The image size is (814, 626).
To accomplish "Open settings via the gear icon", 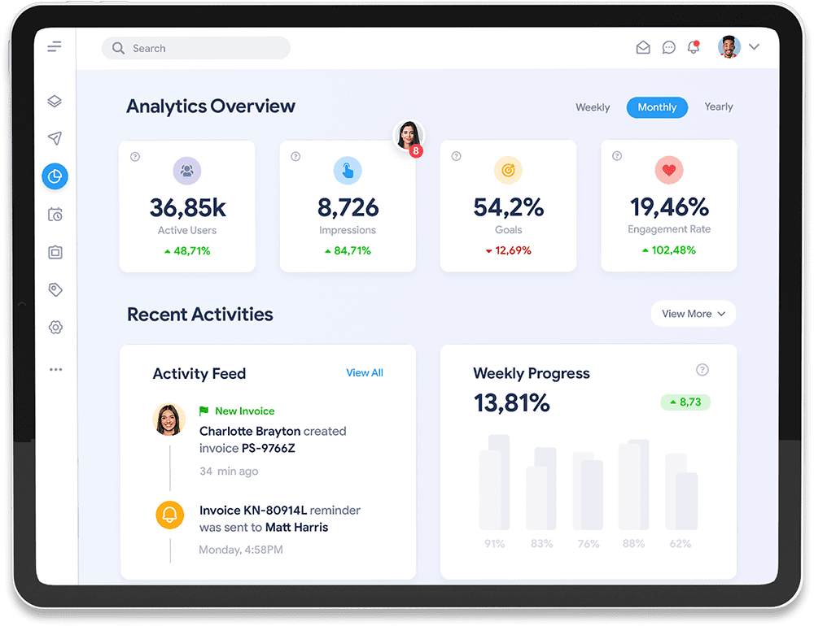I will pyautogui.click(x=55, y=327).
